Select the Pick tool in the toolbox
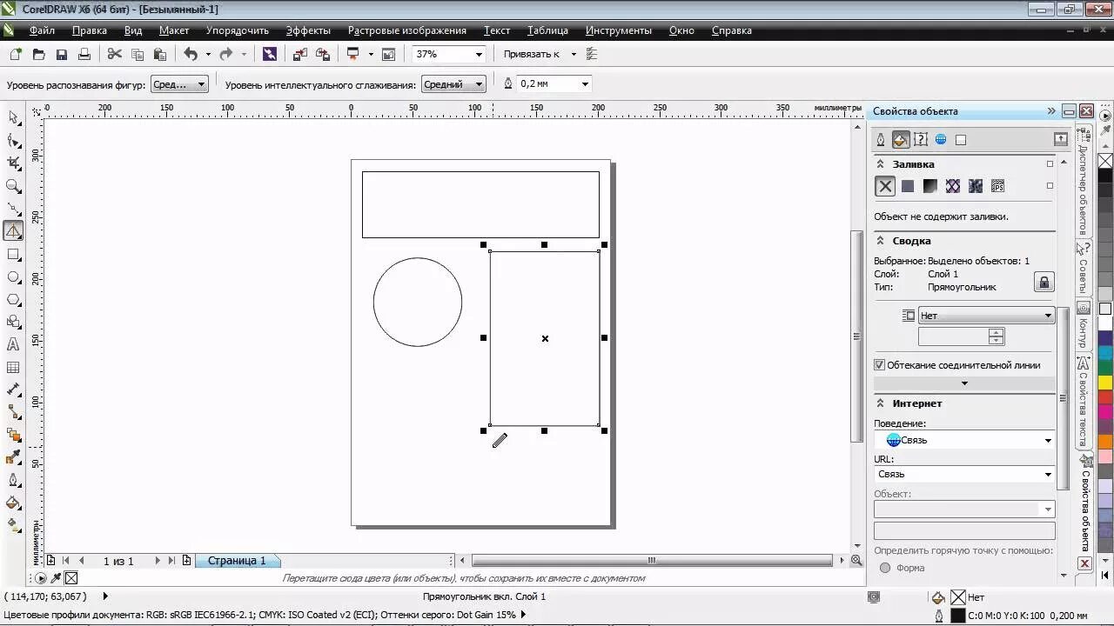The height and width of the screenshot is (626, 1114). 13,117
